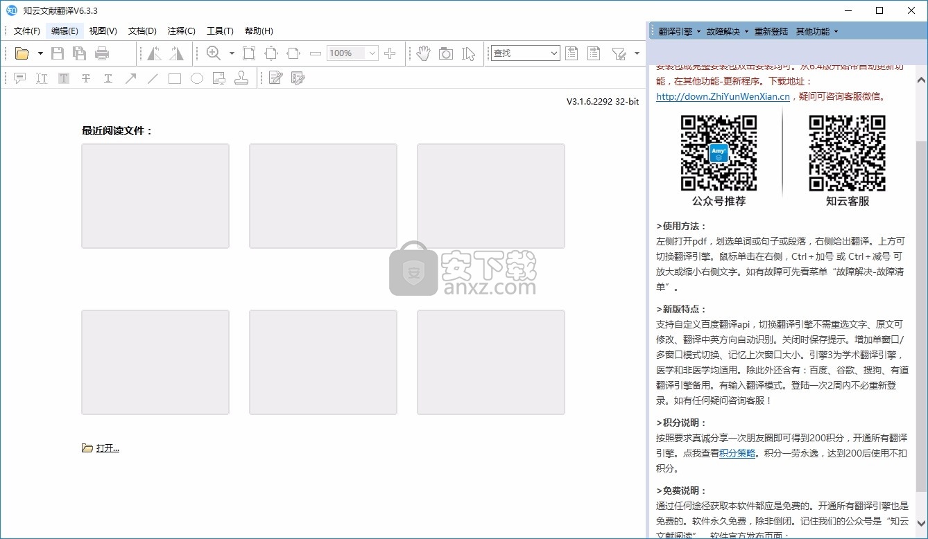Screen dimensions: 928x539
Task: Select the arrow drawing tool
Action: pos(130,78)
